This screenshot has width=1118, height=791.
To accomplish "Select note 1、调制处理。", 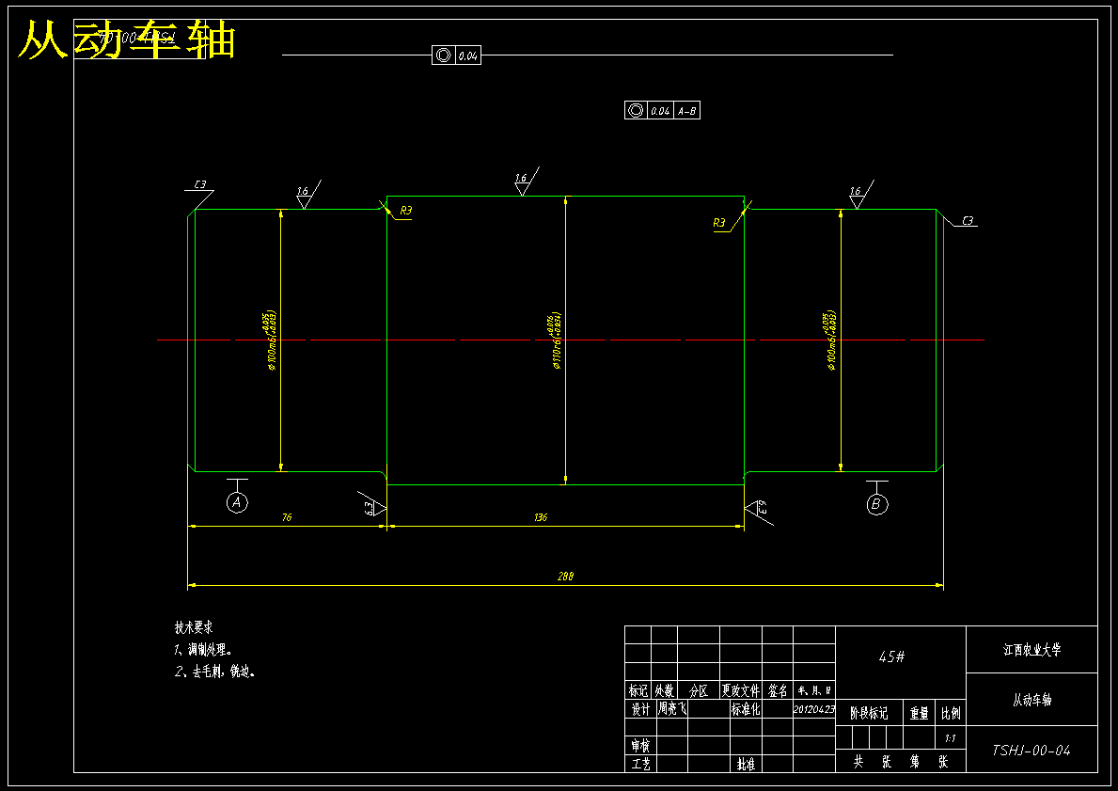I will (x=204, y=650).
